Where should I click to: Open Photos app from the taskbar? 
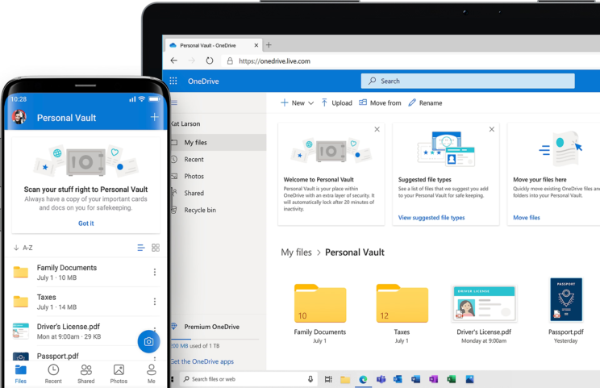click(469, 379)
